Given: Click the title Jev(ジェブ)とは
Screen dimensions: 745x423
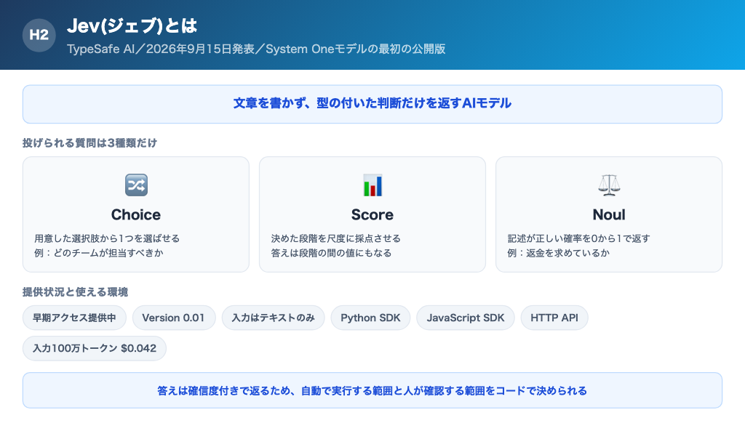Looking at the screenshot, I should point(132,25).
